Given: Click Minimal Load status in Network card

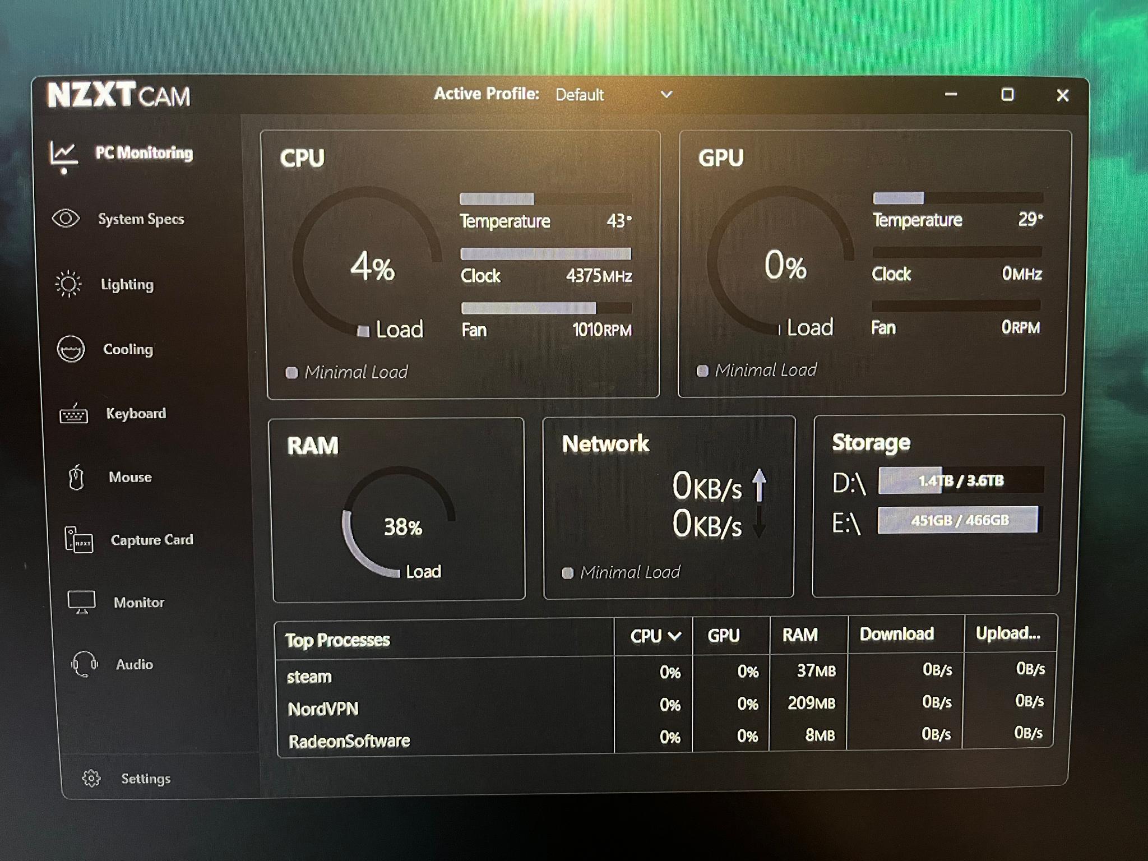Looking at the screenshot, I should pyautogui.click(x=621, y=572).
